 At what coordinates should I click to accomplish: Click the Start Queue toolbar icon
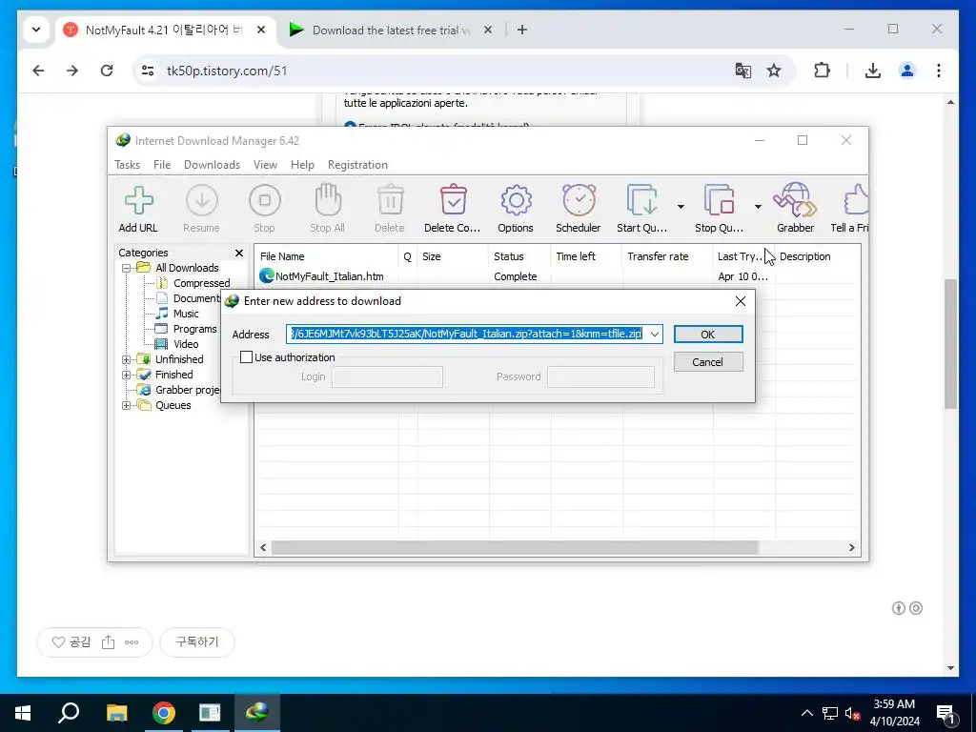pos(641,209)
